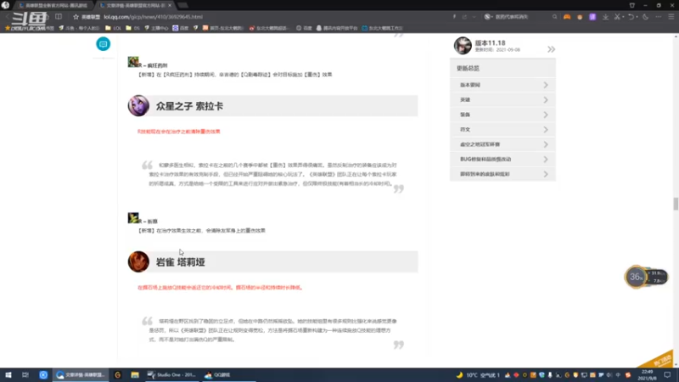679x382 pixels.
Task: Open the Windows notification center icon
Action: tap(668, 375)
